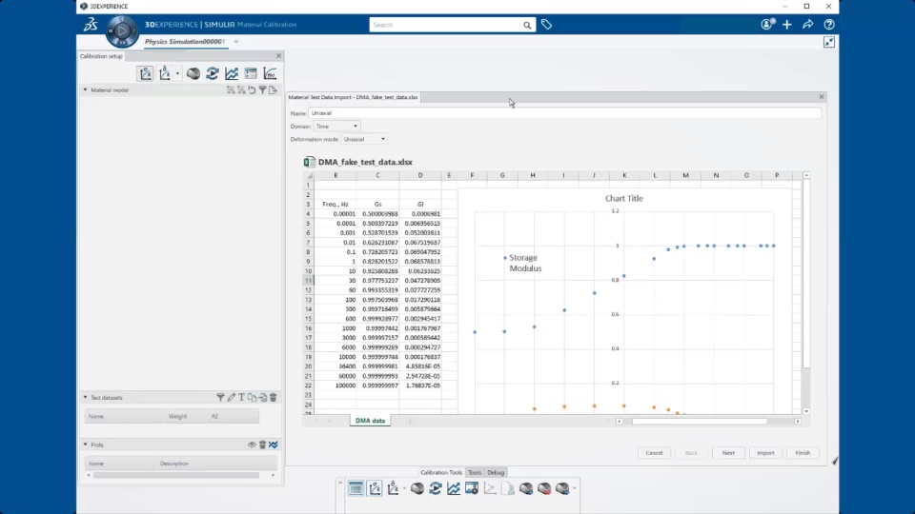The image size is (915, 514).
Task: Click the play-with-circular-arrows icon in action bar
Action: [x=436, y=488]
